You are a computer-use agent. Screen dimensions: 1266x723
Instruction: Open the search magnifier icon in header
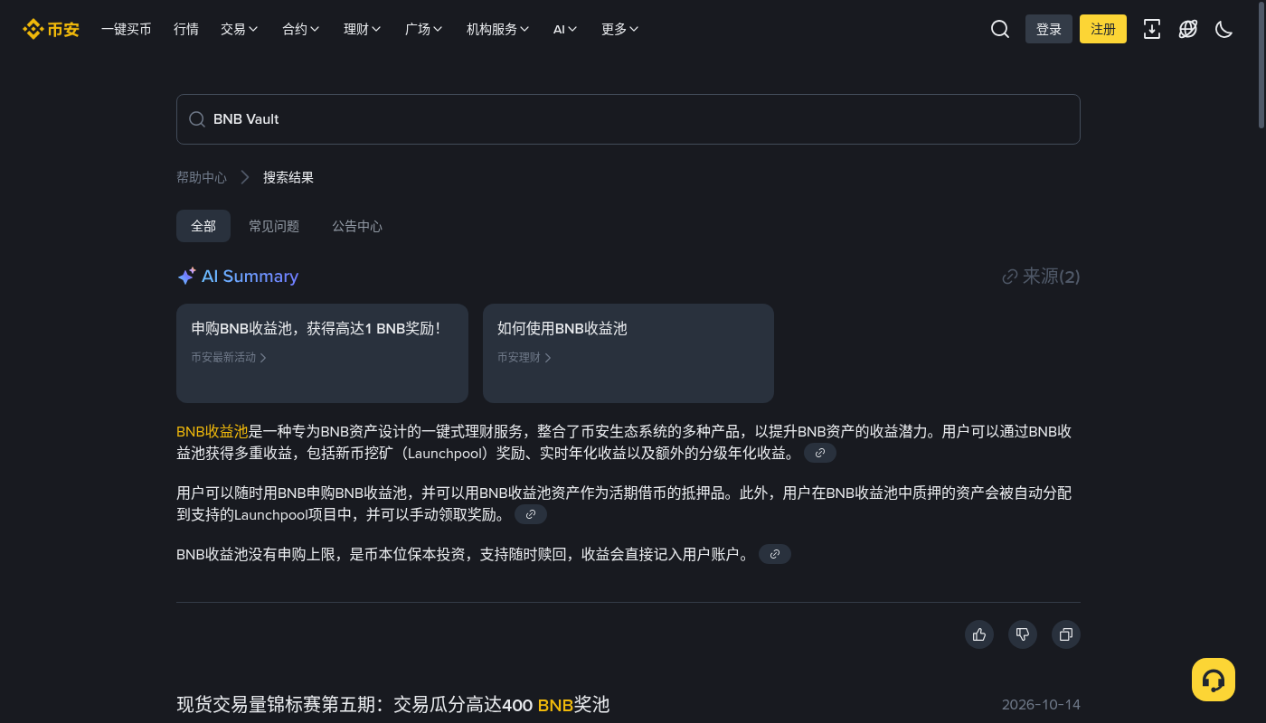point(999,29)
